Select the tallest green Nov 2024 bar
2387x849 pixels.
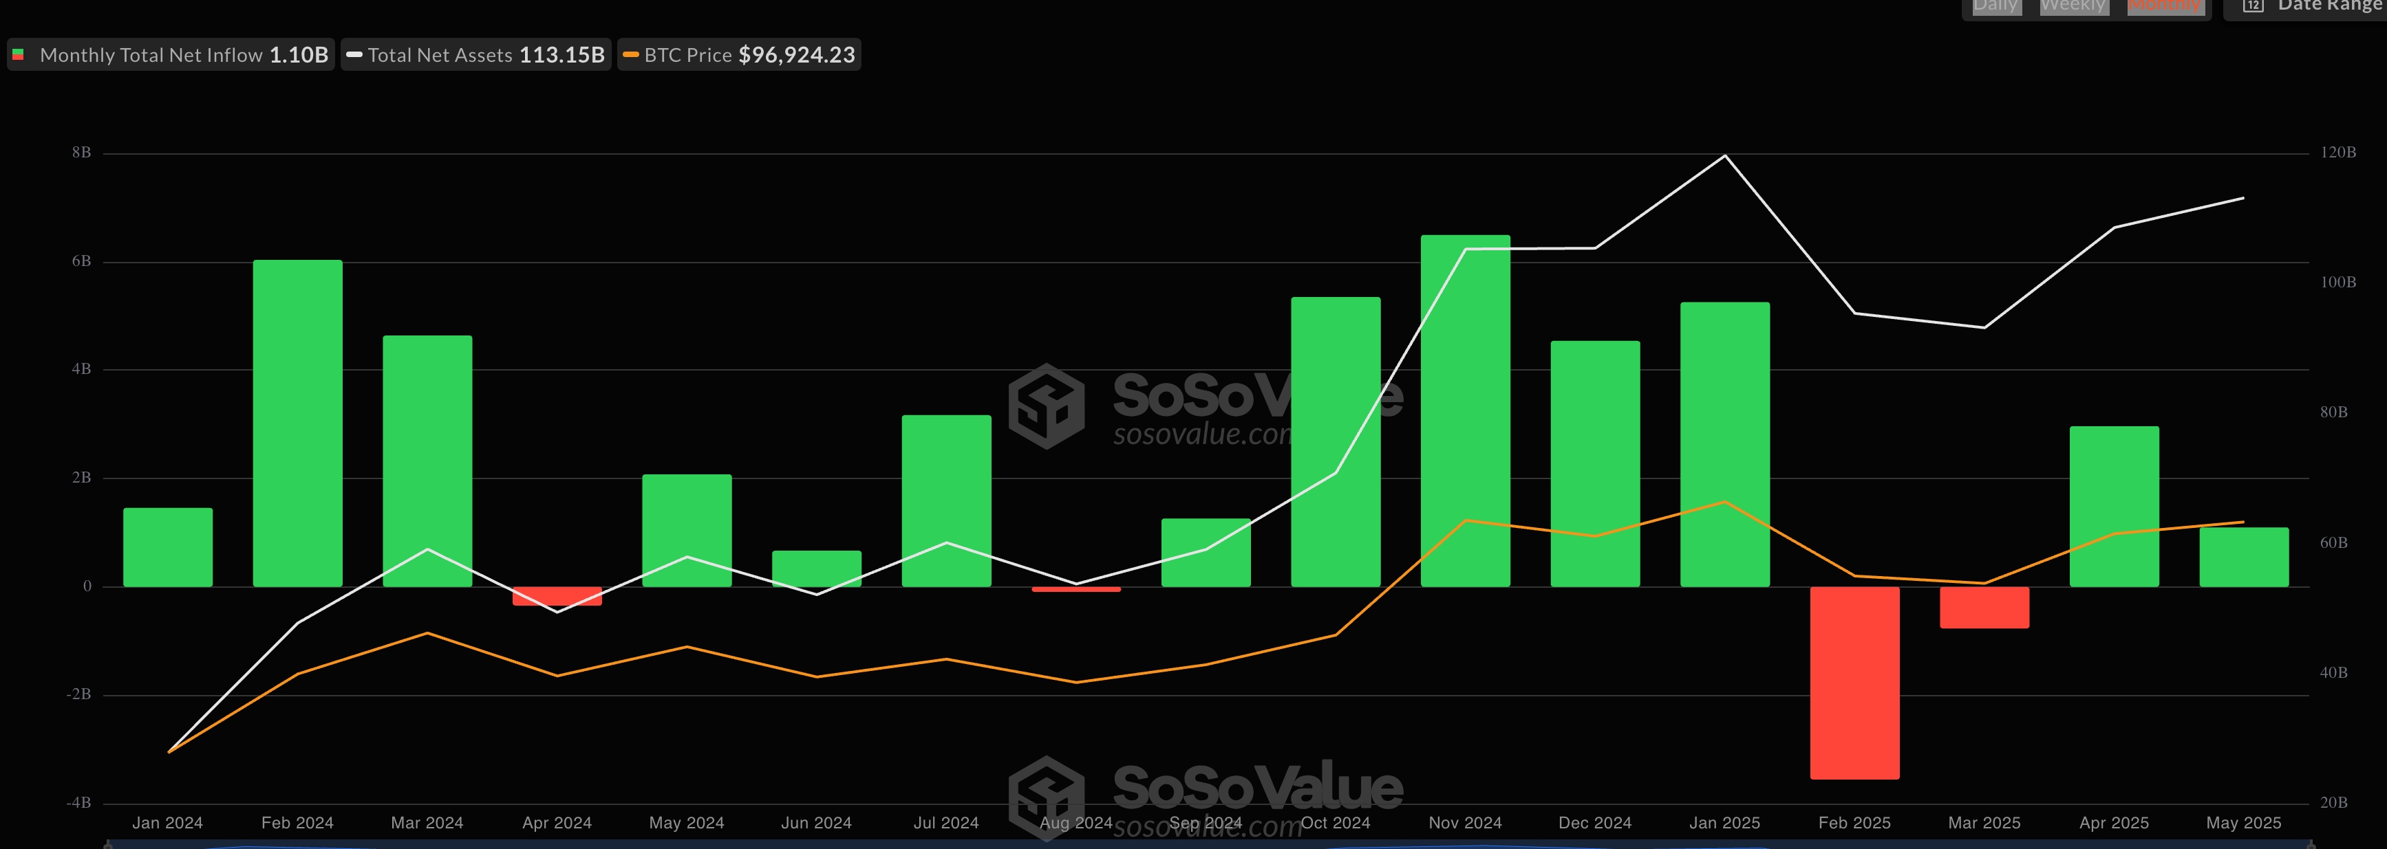pos(1465,411)
